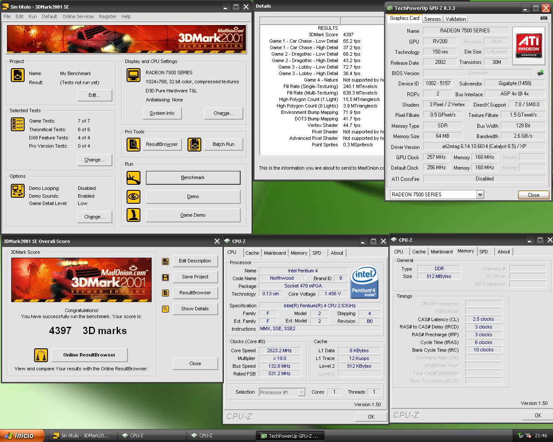Open the Register menu in 3DMark2001
The height and width of the screenshot is (442, 553).
tap(107, 16)
